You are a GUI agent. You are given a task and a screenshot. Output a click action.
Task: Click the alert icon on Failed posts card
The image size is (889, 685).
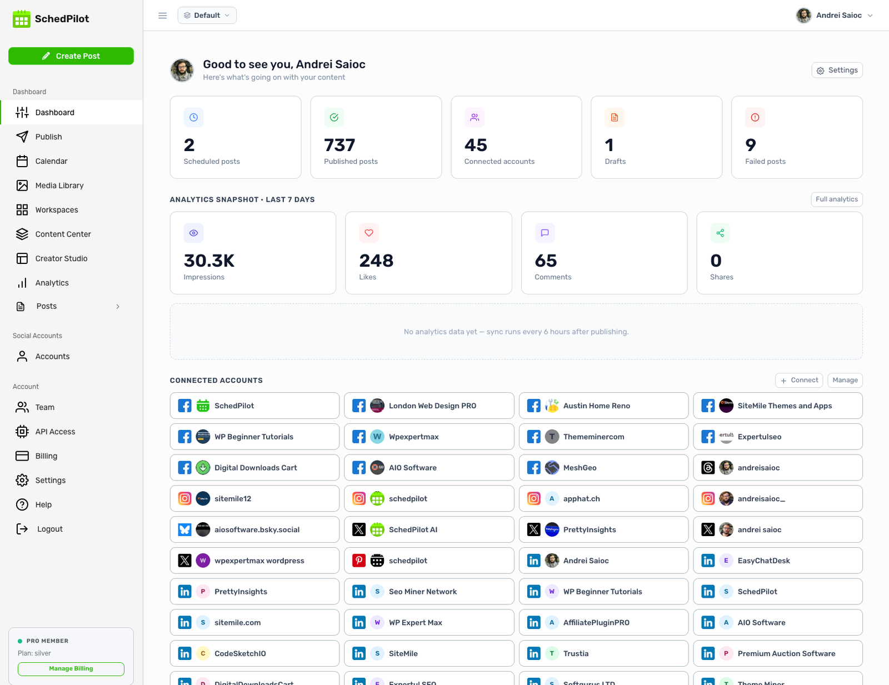click(755, 117)
